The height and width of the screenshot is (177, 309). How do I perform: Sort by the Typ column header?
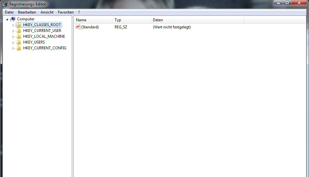click(x=131, y=20)
